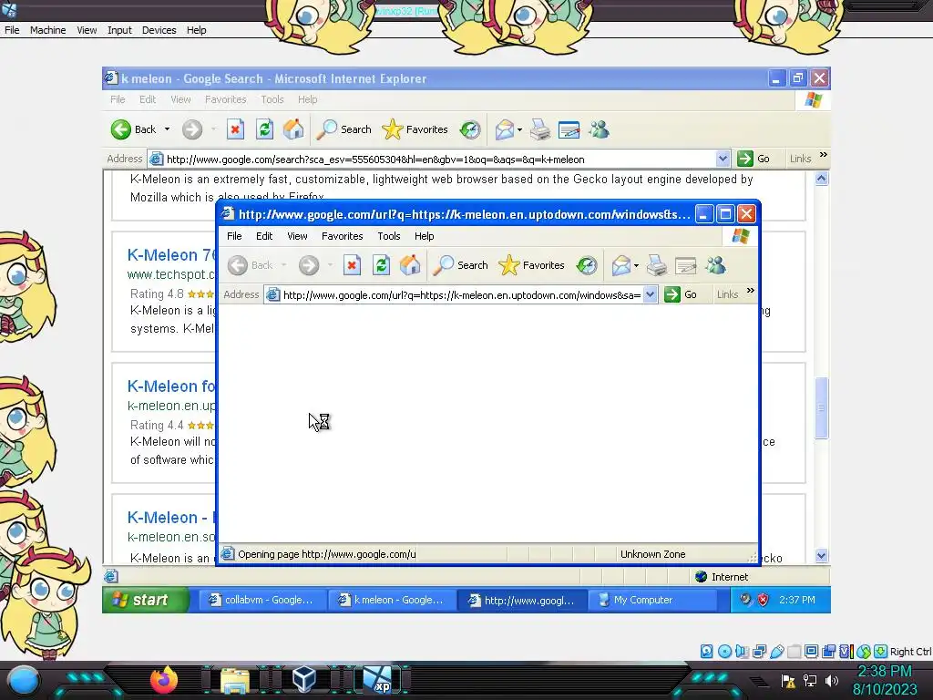The image size is (933, 700).
Task: Click Stop icon in rear Google Search window
Action: (x=235, y=129)
